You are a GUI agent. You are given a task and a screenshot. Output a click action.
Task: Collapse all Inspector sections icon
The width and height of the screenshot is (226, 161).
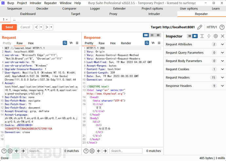209,36
